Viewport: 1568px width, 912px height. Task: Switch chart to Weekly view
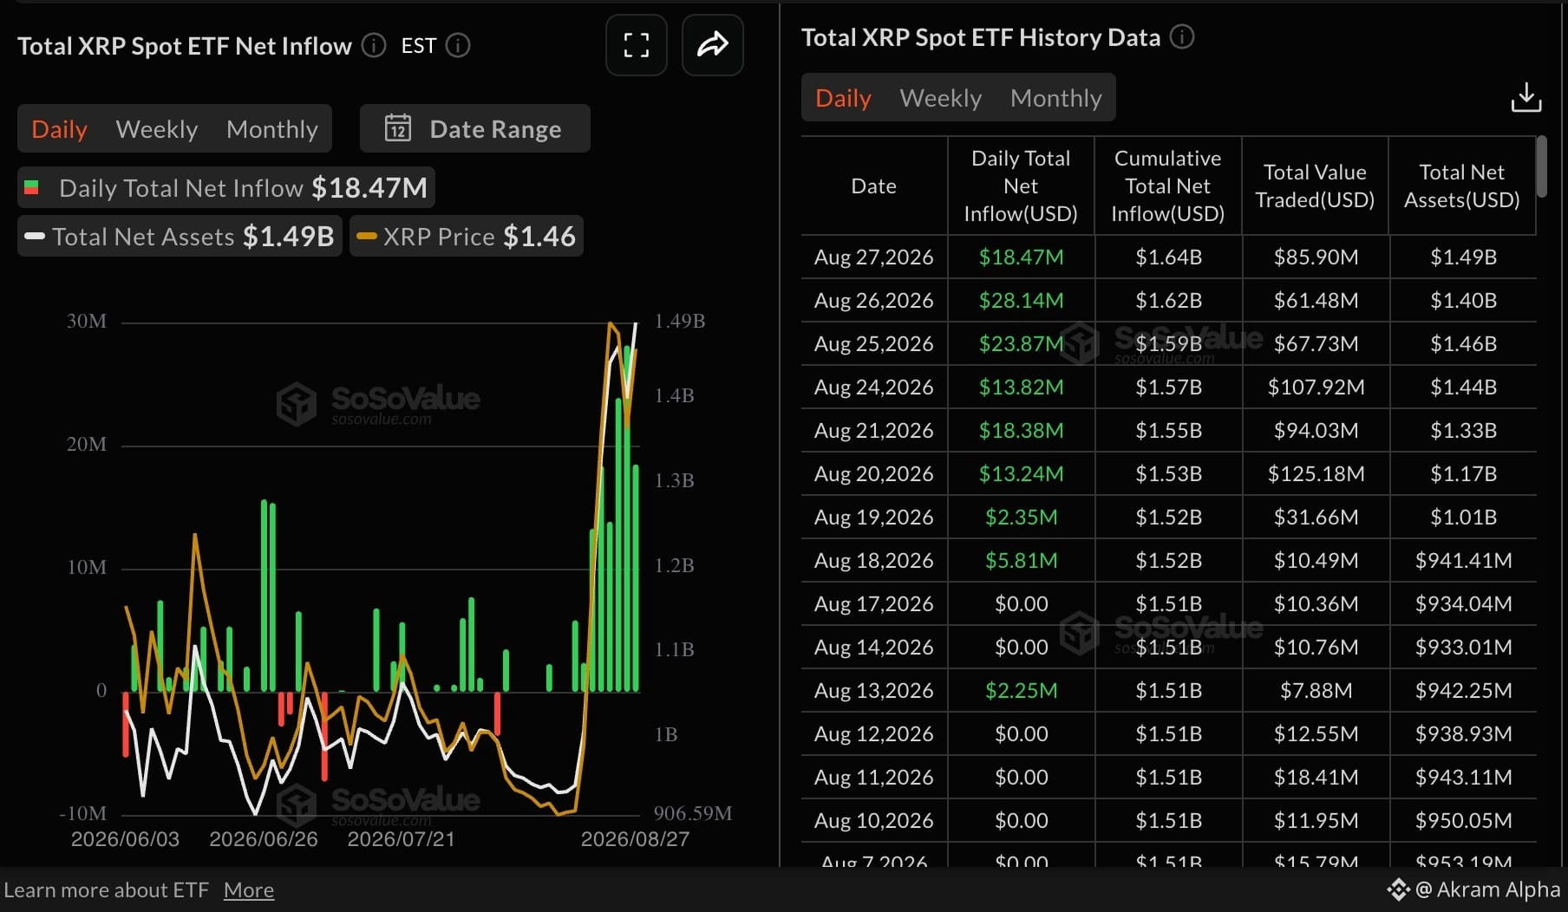tap(157, 129)
